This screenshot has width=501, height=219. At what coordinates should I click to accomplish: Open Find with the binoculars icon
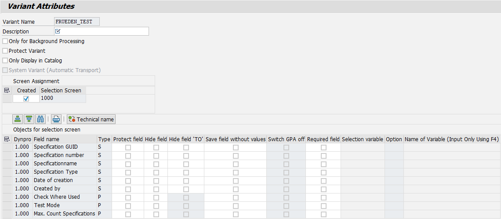(40, 119)
